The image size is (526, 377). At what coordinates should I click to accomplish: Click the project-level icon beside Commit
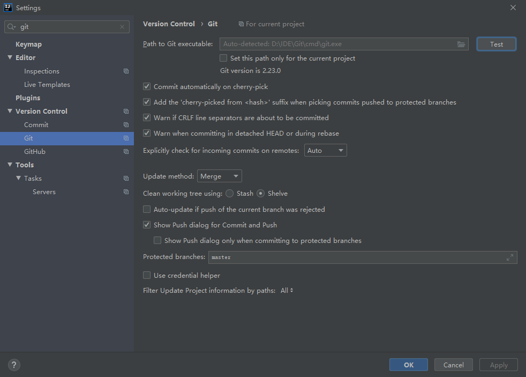(126, 125)
